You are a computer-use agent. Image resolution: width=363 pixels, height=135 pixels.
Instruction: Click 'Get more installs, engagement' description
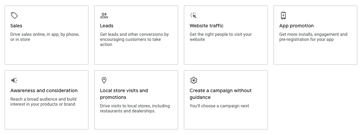pos(313,37)
